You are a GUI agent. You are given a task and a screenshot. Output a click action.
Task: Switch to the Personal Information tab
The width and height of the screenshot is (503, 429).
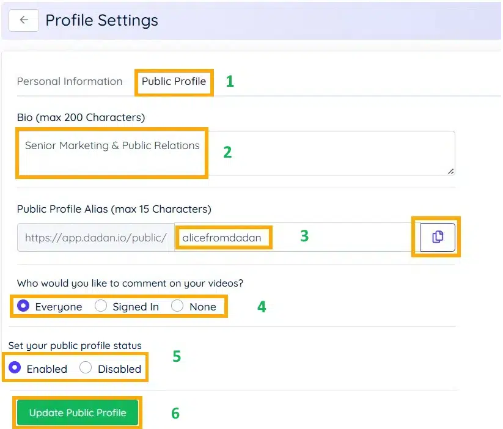[x=70, y=81]
